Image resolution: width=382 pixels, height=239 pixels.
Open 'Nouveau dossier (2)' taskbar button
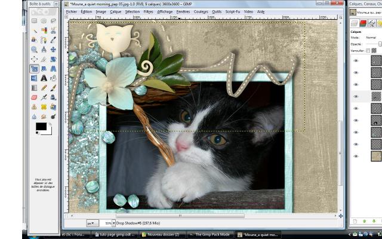click(x=163, y=235)
